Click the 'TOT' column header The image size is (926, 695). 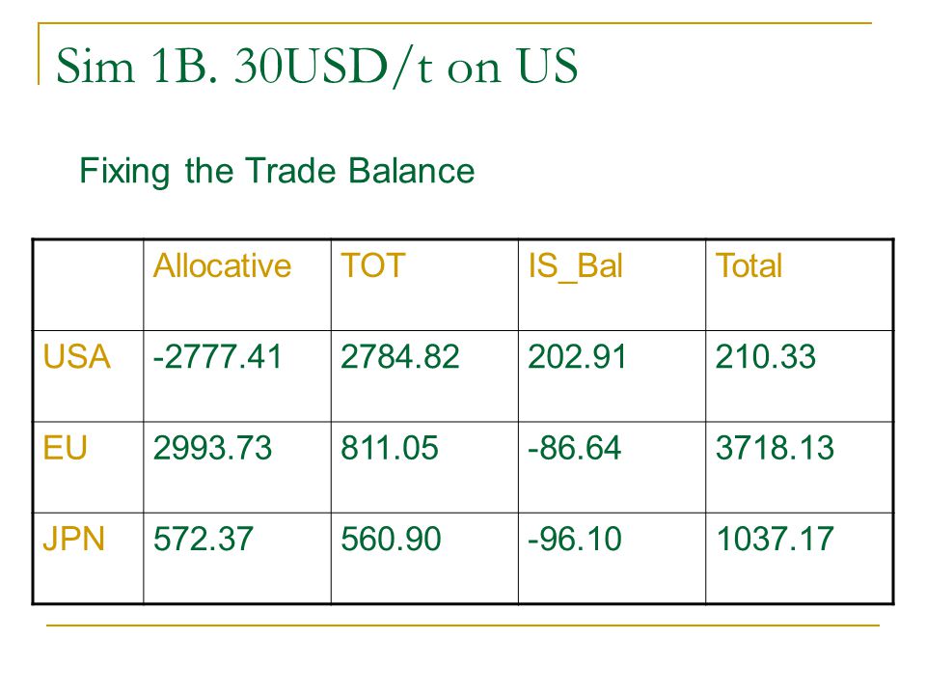(x=372, y=264)
